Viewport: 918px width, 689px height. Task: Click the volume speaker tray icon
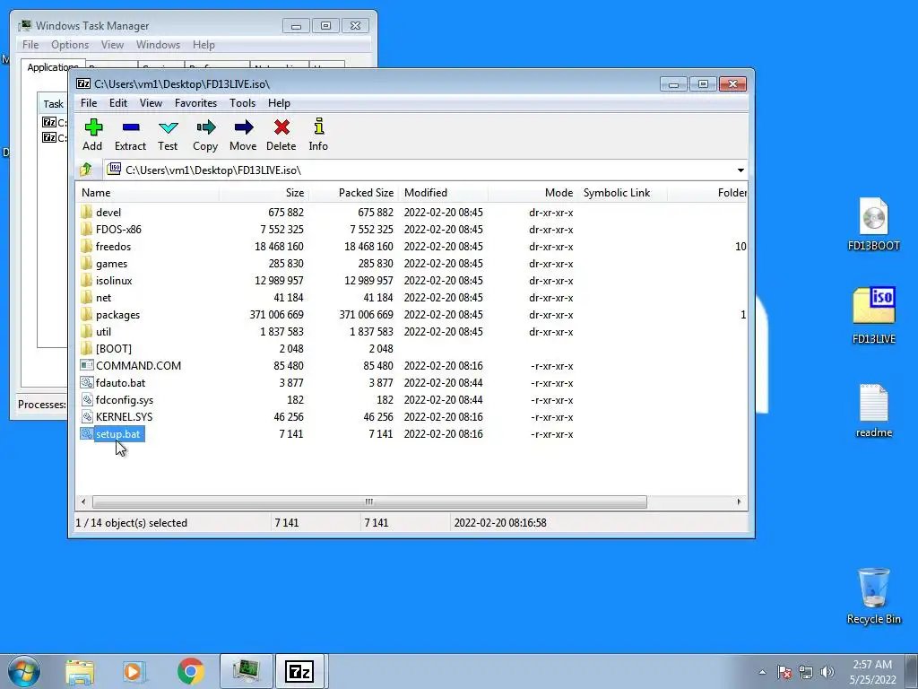click(827, 672)
